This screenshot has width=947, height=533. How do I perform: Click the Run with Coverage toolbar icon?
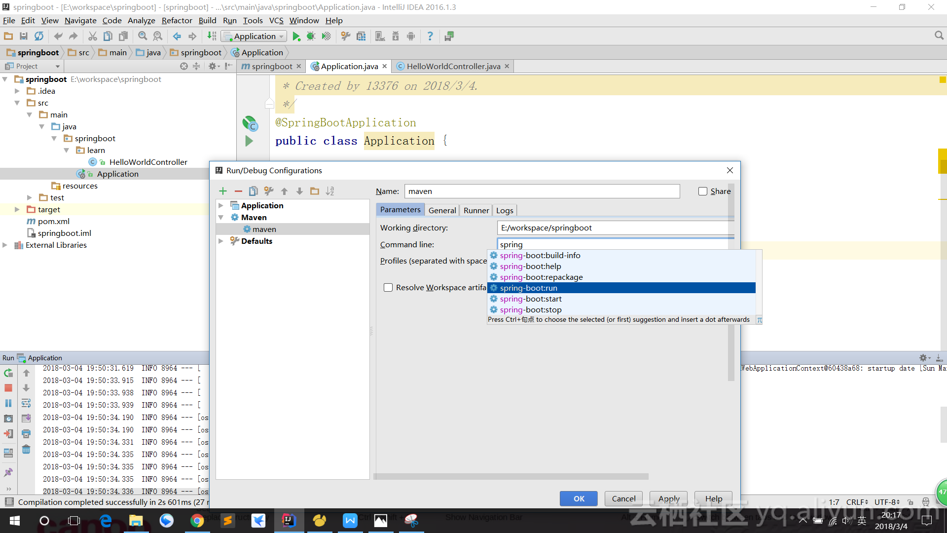(x=326, y=37)
